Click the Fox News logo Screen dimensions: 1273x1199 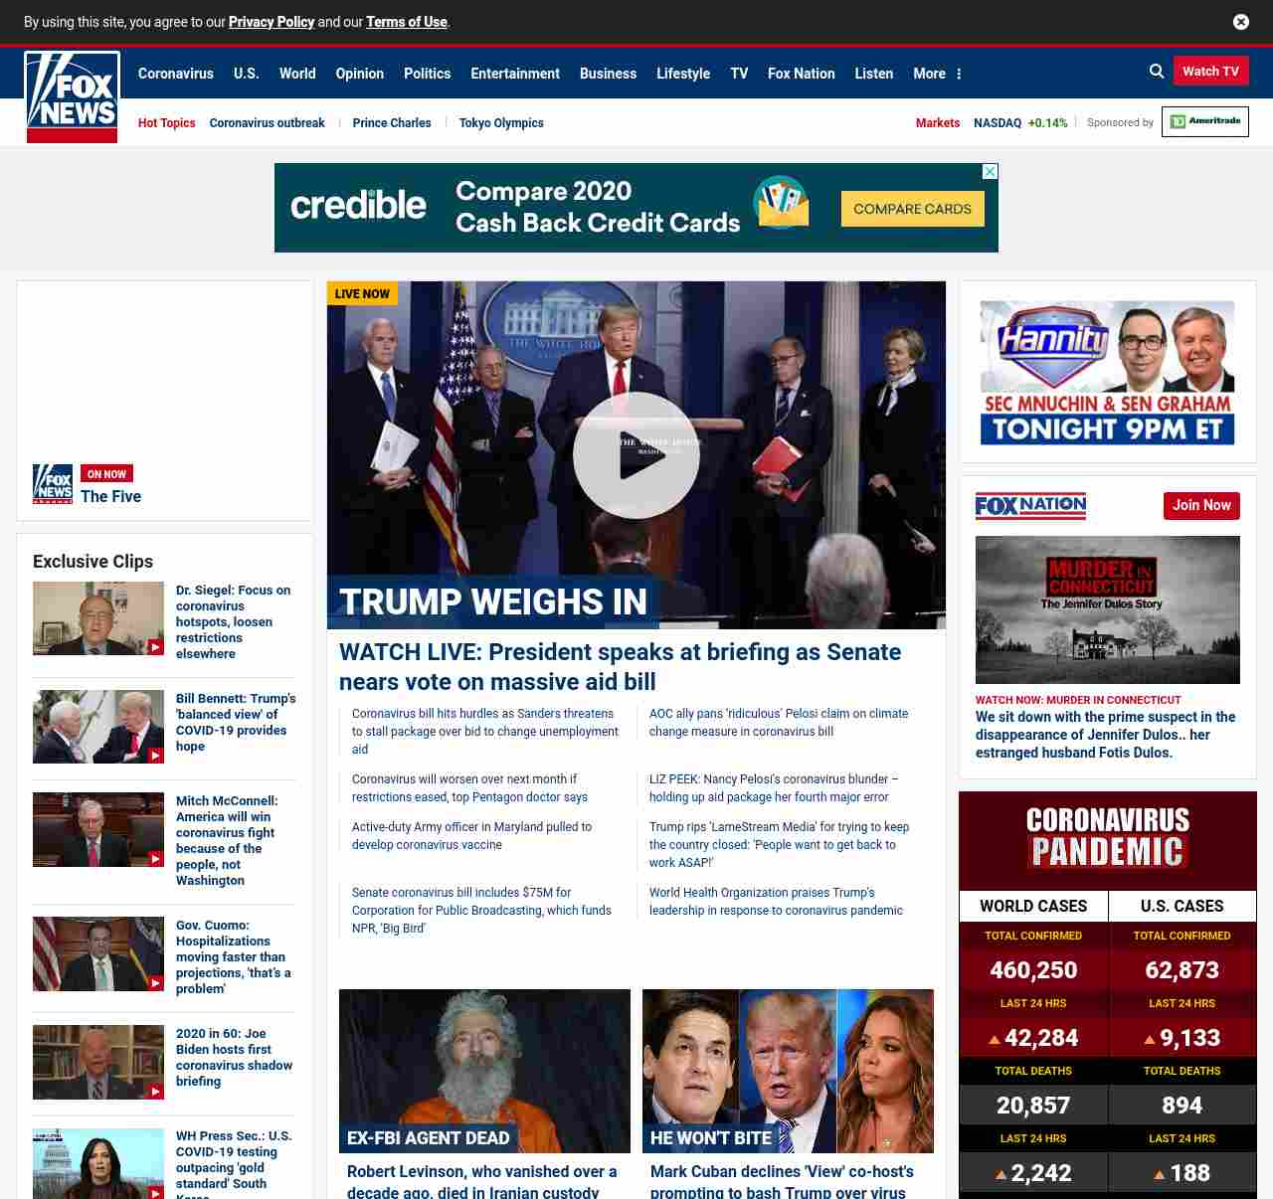click(x=72, y=97)
